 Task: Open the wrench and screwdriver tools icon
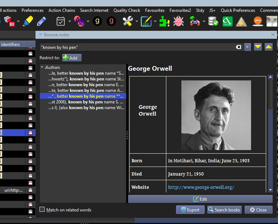pos(128,21)
